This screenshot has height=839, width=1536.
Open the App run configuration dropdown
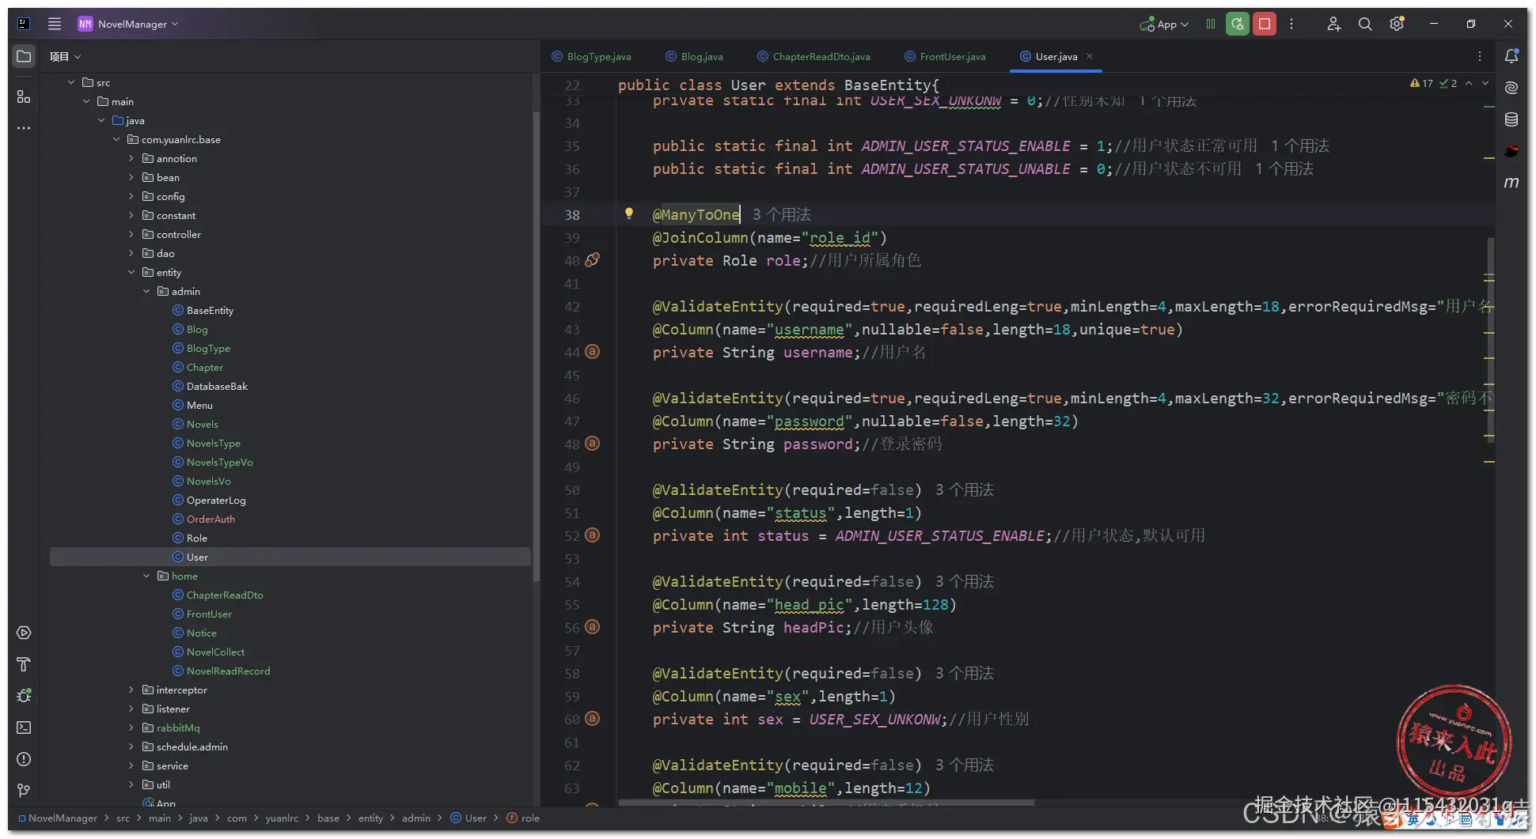click(1164, 25)
